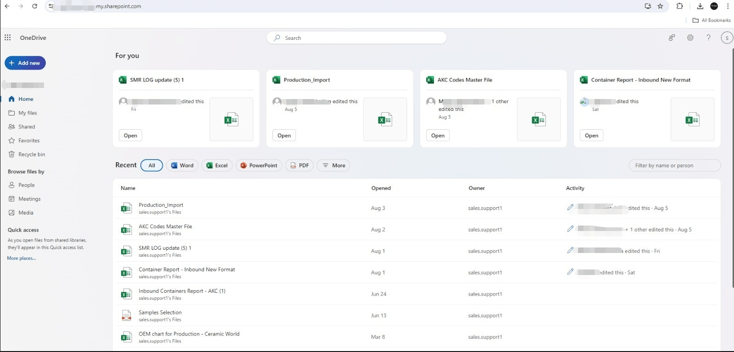The height and width of the screenshot is (352, 734).
Task: Filter recent files by Word
Action: click(182, 165)
